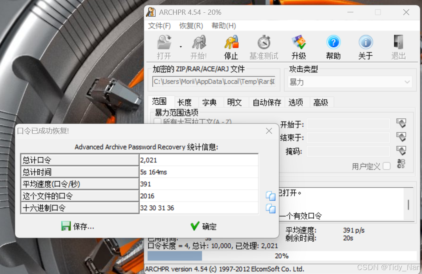Click the icon beside the 结束于 field
Viewport: 422px width, 274px height.
tap(401, 137)
